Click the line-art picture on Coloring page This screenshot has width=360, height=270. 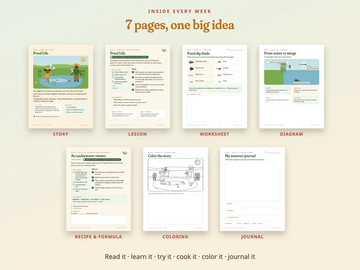[x=175, y=175]
